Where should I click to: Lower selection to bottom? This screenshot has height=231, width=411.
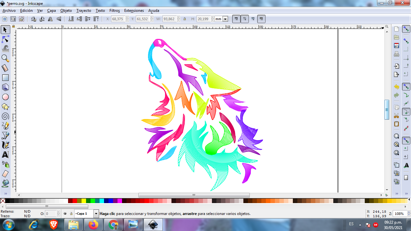(71, 19)
